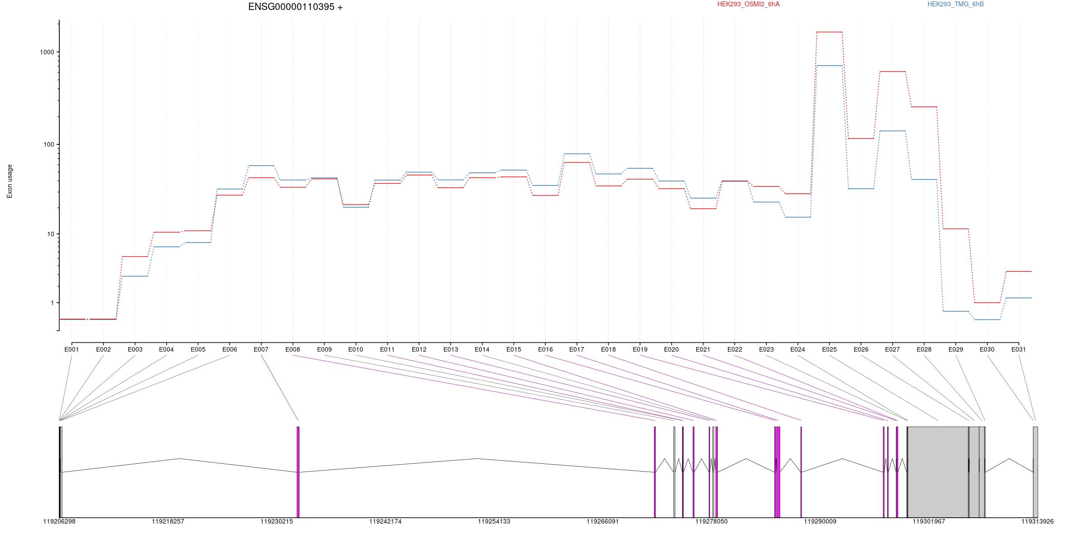Click genomic coordinate 119290009
The height and width of the screenshot is (543, 1087).
coord(820,521)
